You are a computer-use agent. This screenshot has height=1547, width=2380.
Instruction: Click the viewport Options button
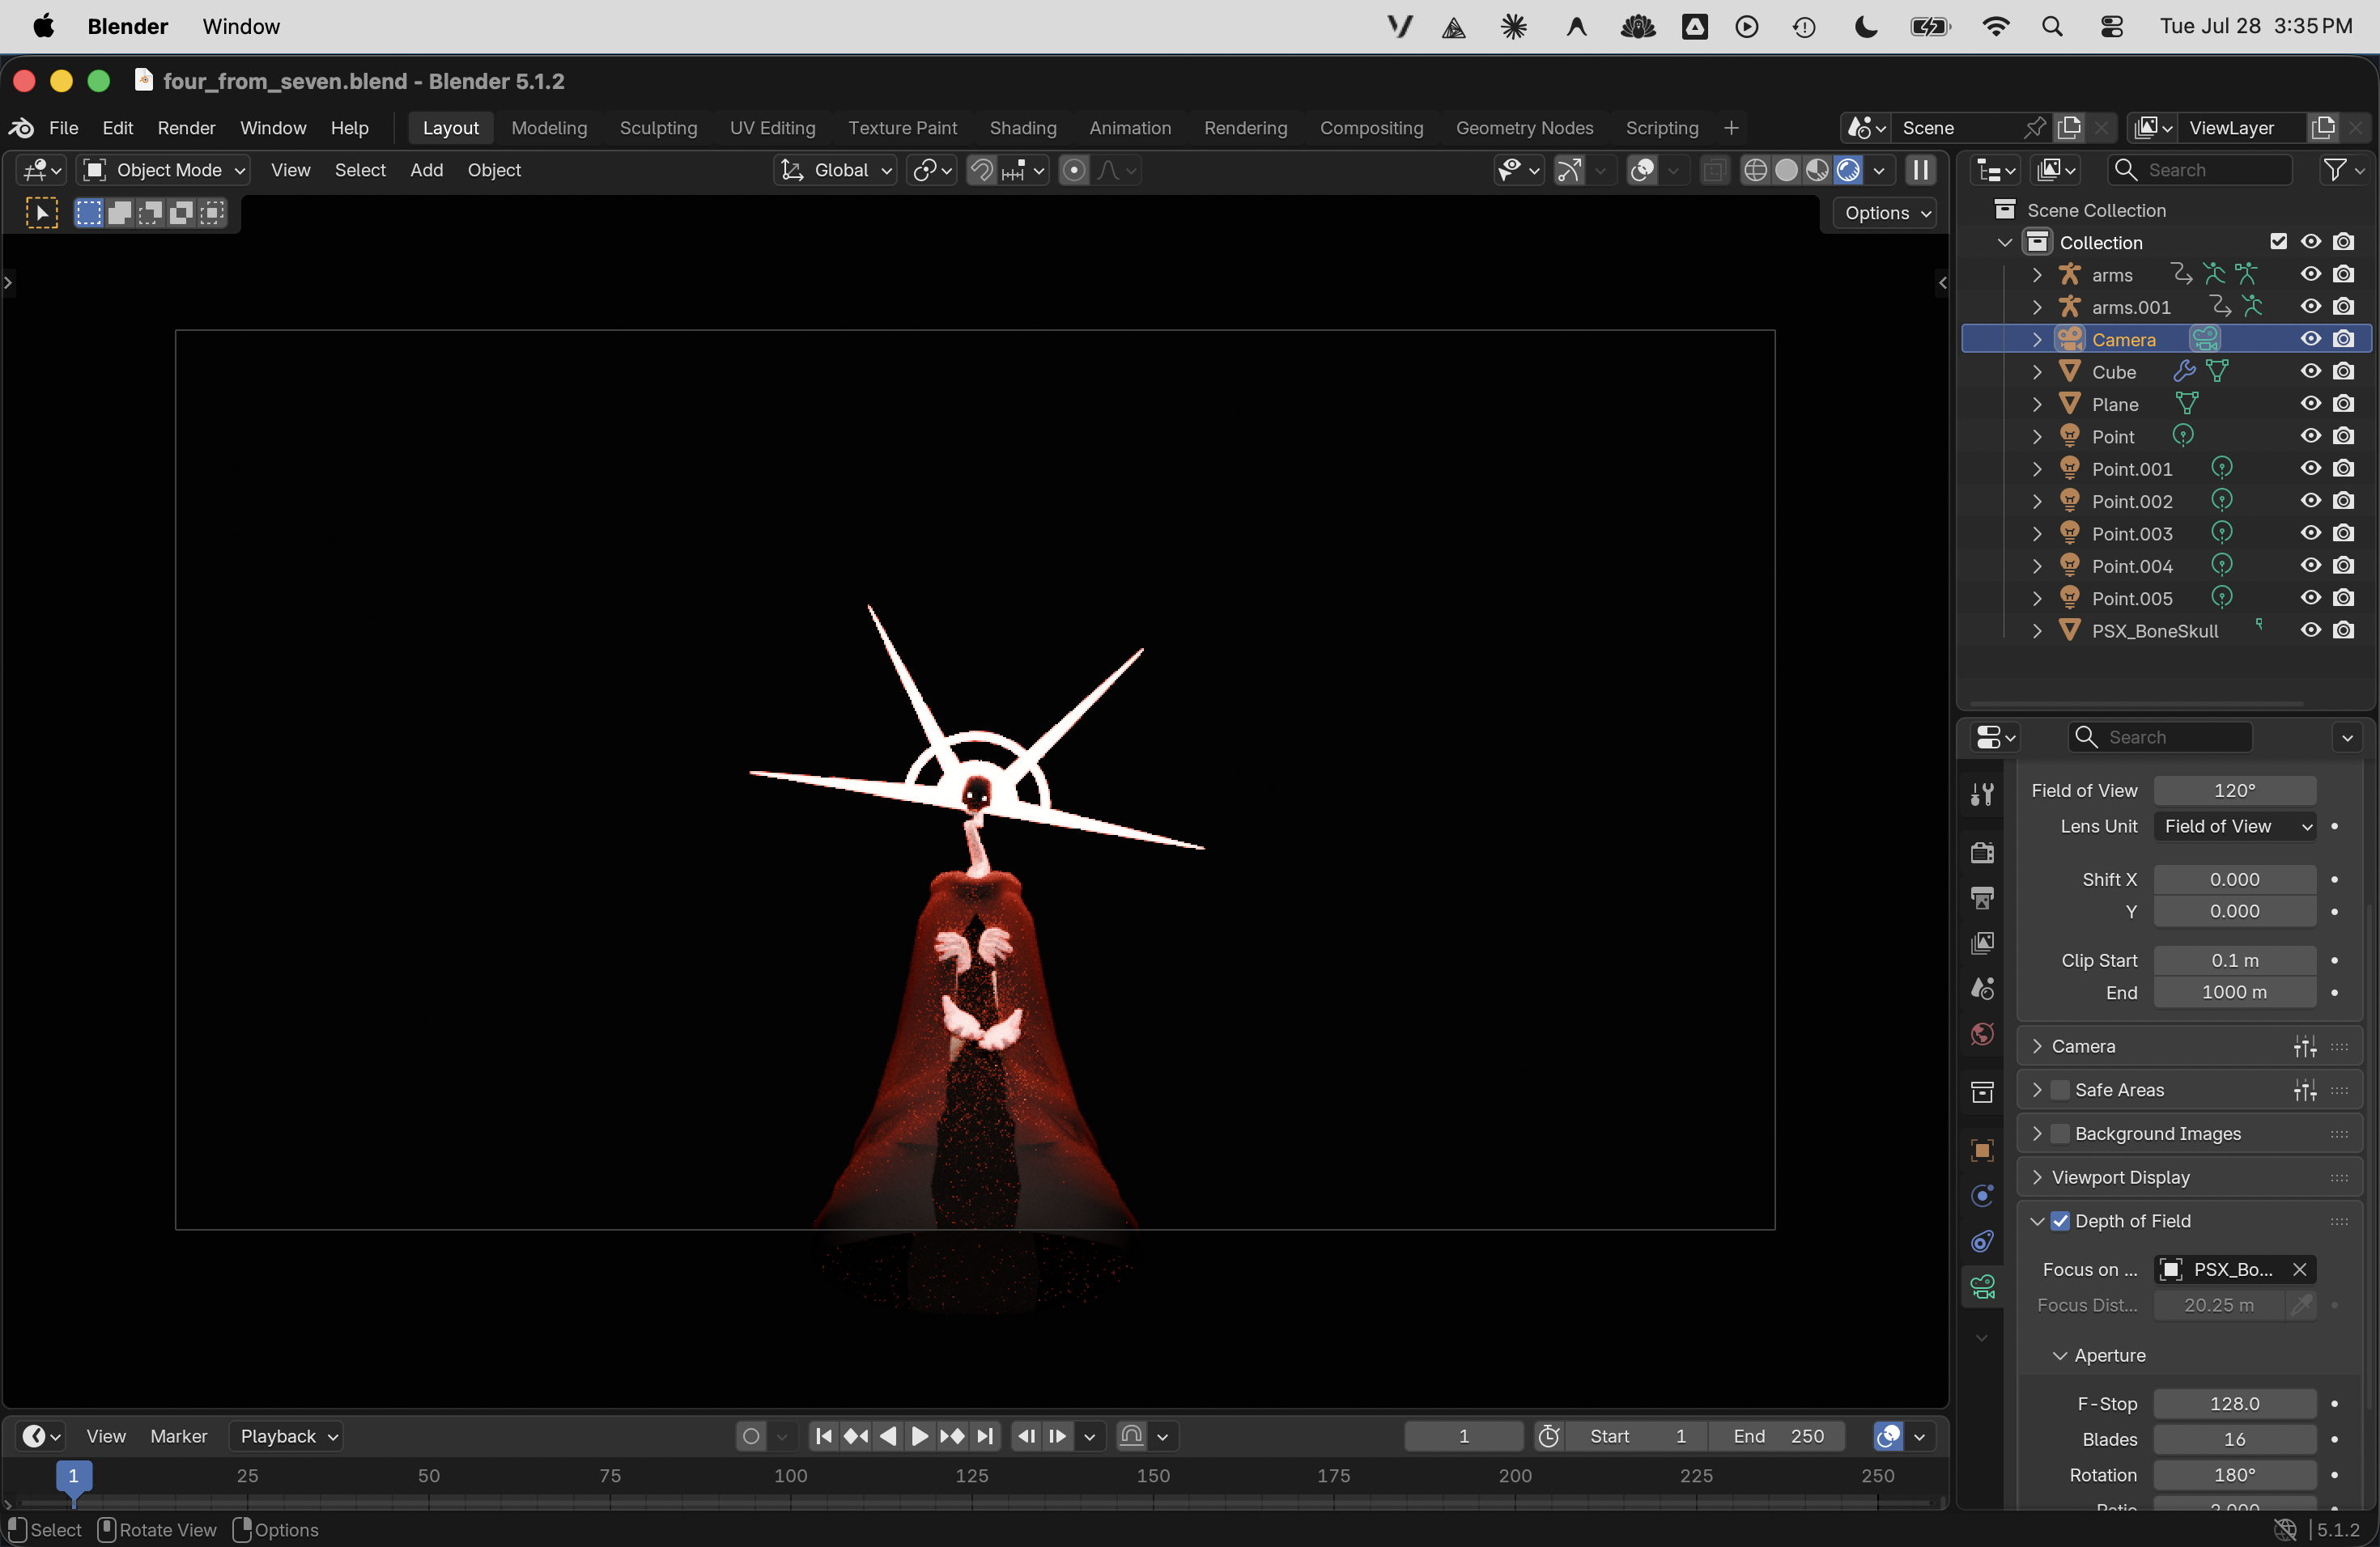pos(1887,213)
